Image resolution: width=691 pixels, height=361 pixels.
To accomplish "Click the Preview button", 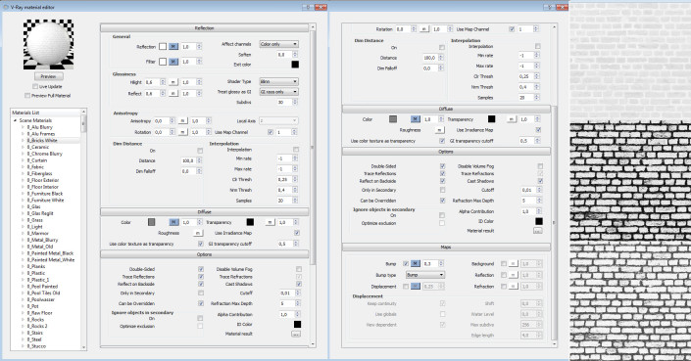I will pos(48,76).
